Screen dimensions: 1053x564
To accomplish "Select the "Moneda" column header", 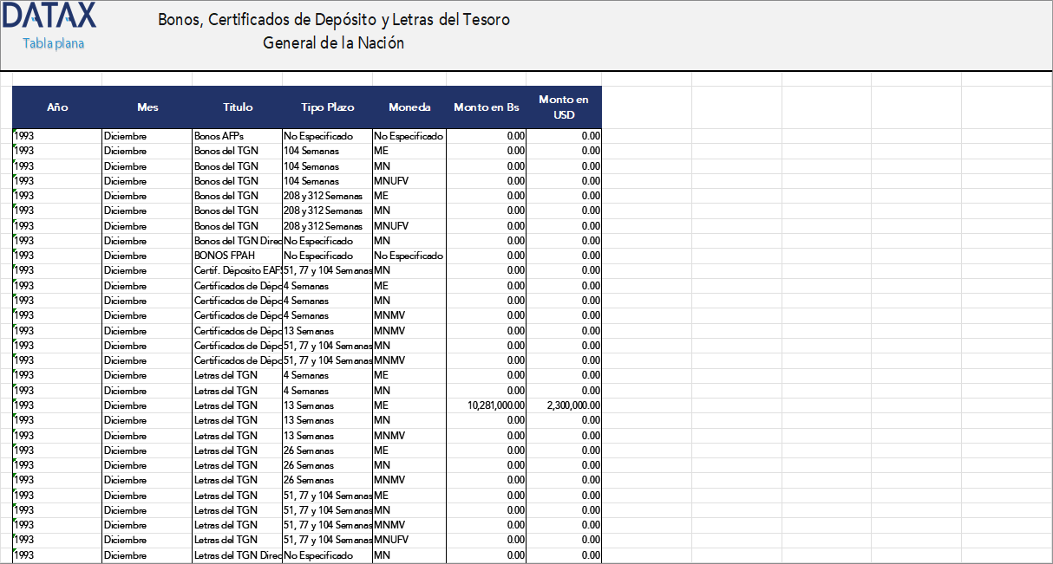I will click(409, 107).
